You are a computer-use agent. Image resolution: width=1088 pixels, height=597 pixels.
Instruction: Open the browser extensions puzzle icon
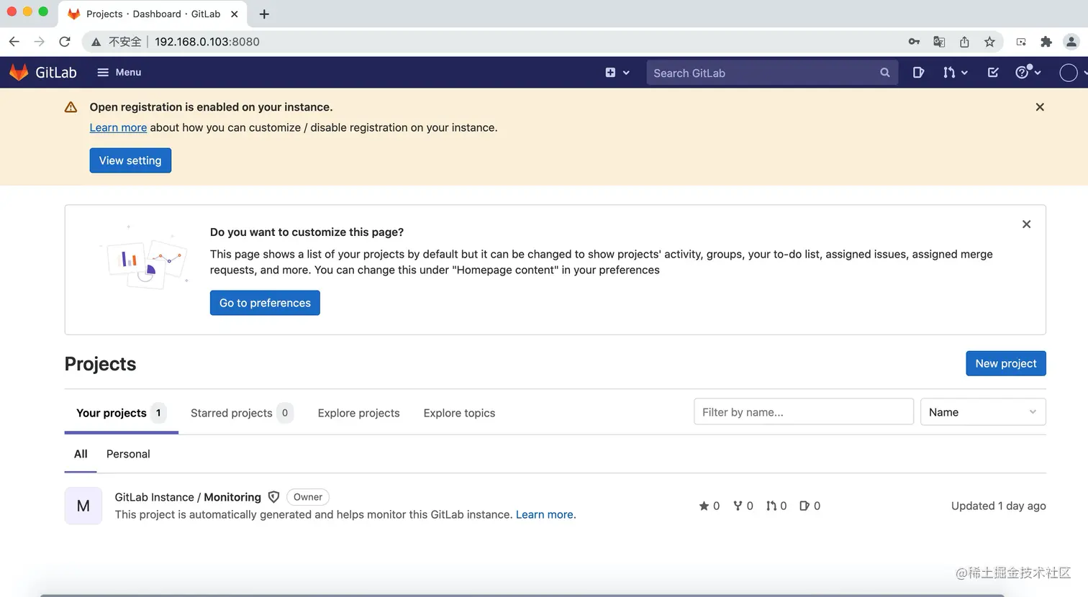tap(1046, 42)
